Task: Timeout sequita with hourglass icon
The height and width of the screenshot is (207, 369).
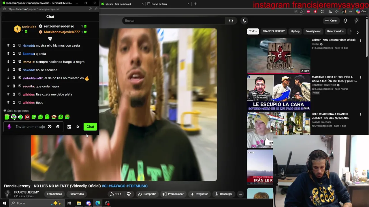Action: pyautogui.click(x=14, y=86)
